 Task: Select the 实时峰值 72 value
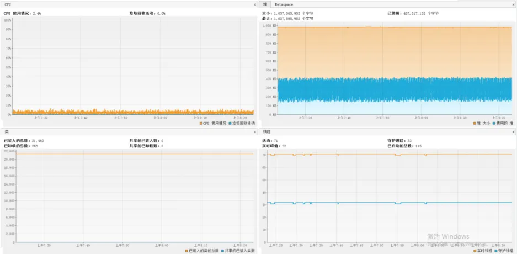coord(283,146)
